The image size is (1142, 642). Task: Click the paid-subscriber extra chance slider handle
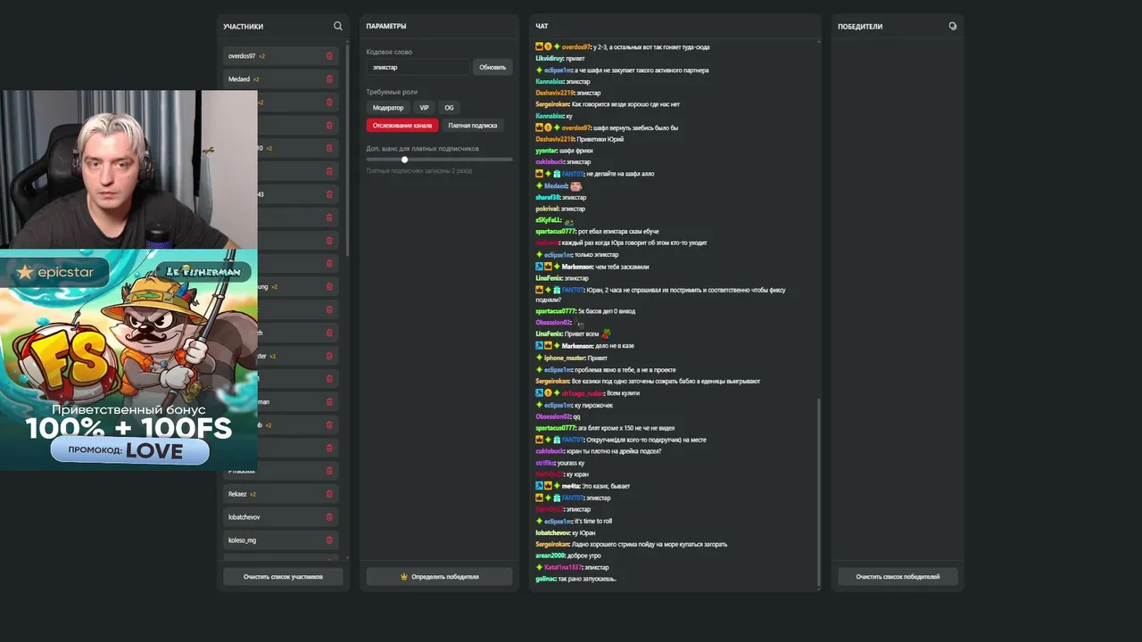(404, 160)
